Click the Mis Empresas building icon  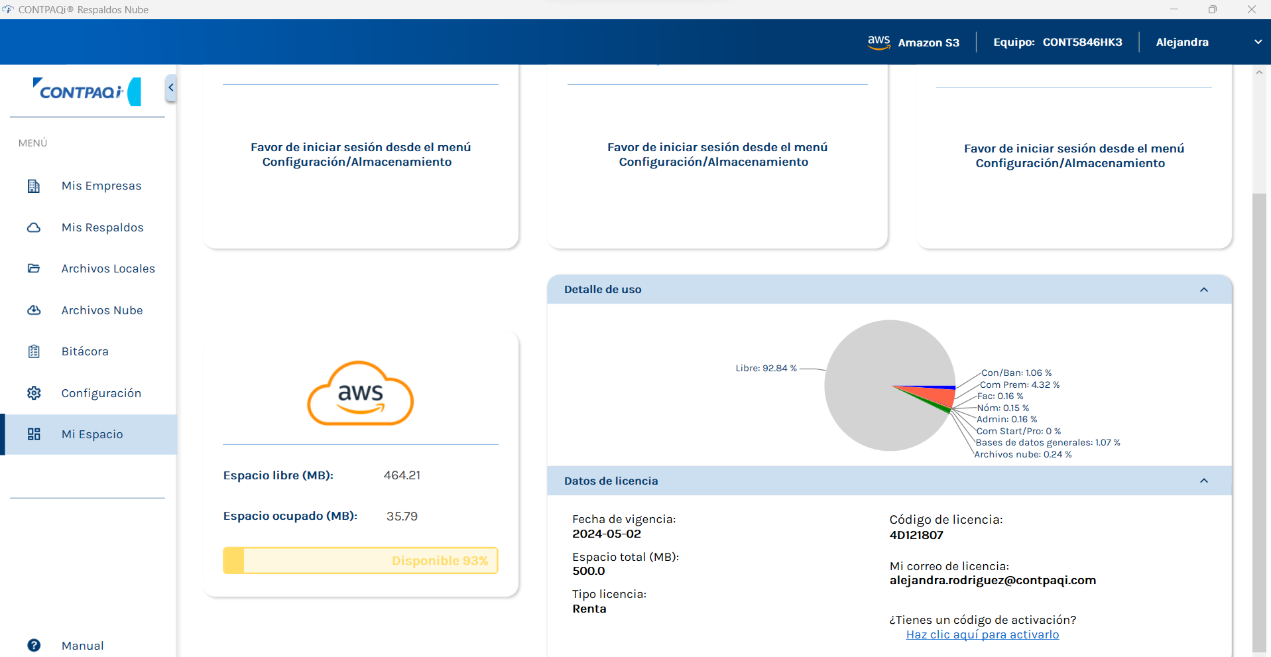point(34,186)
